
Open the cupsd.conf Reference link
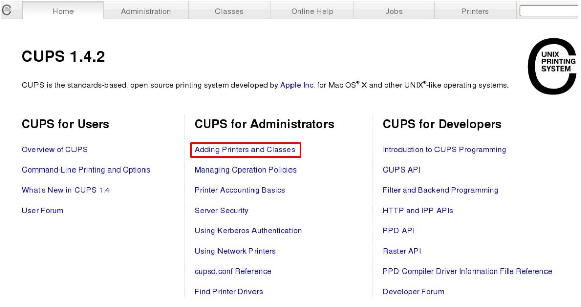click(x=233, y=271)
